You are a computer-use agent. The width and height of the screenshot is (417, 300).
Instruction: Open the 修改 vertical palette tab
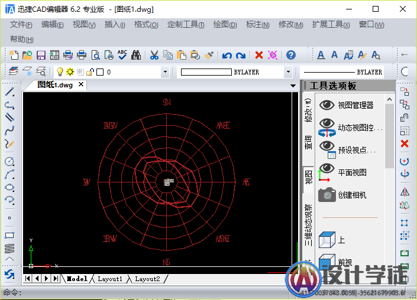coord(308,110)
